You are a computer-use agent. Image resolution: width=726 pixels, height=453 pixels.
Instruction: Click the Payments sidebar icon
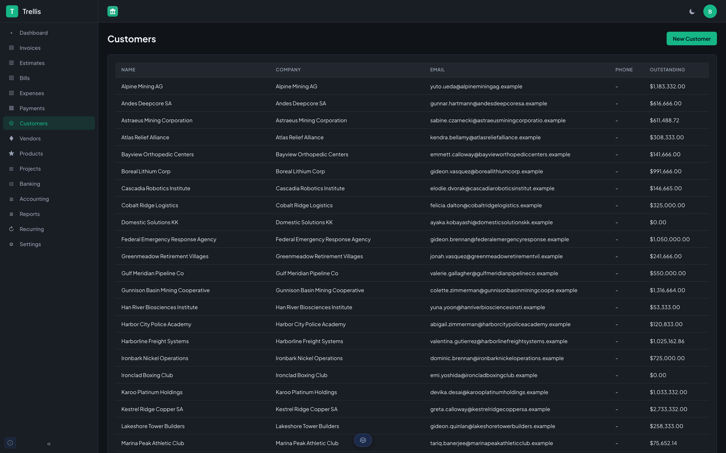tap(11, 108)
